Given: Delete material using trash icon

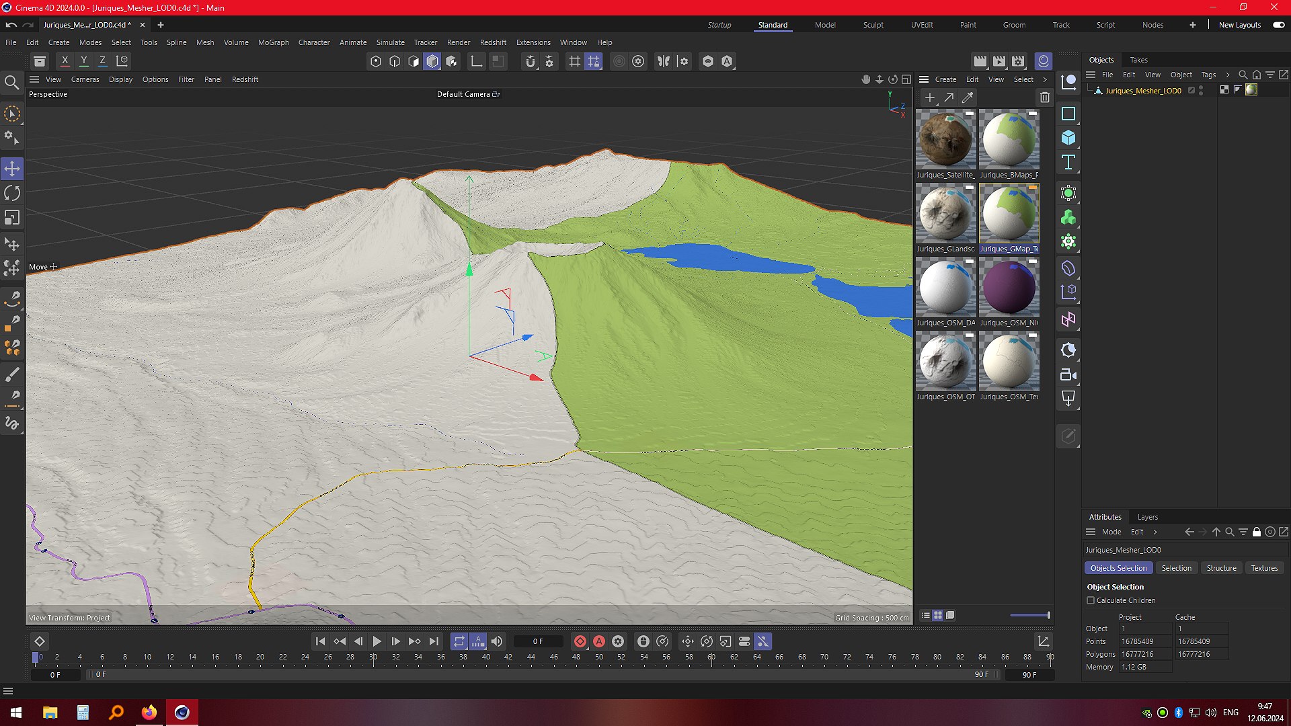Looking at the screenshot, I should (1045, 97).
